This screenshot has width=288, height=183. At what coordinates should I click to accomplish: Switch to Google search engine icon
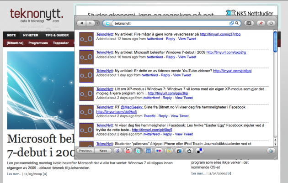(x=118, y=151)
